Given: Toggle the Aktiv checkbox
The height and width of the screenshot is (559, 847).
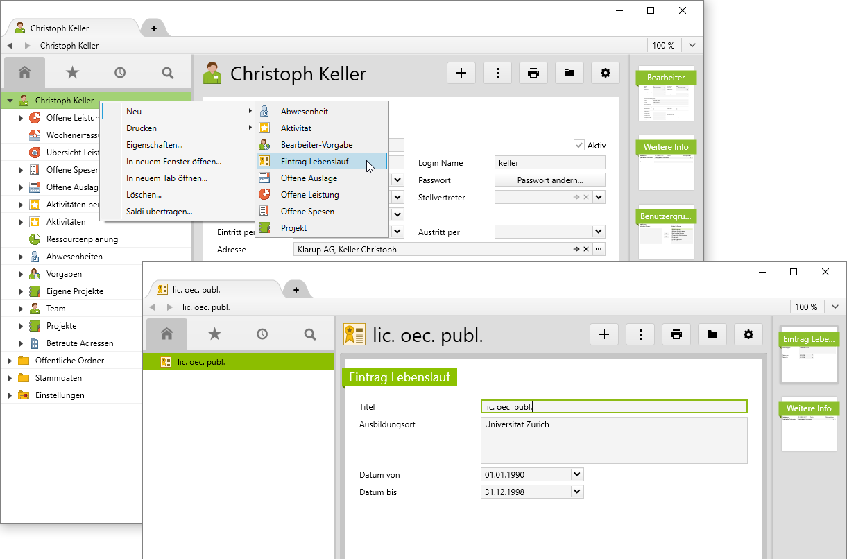Looking at the screenshot, I should point(579,145).
